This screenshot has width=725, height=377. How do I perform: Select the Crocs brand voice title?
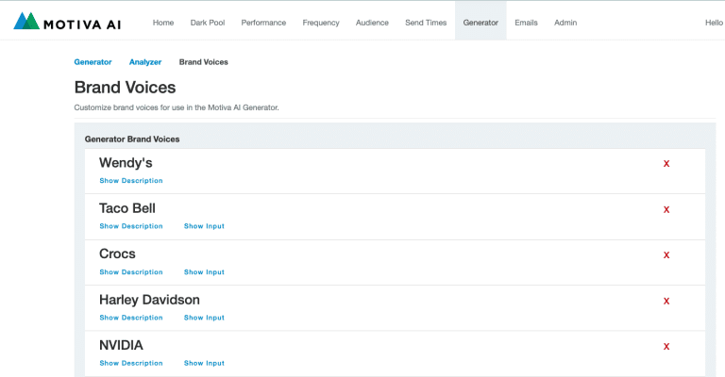[117, 254]
